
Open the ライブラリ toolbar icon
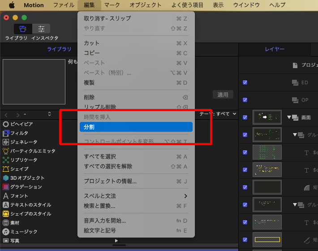click(x=22, y=29)
